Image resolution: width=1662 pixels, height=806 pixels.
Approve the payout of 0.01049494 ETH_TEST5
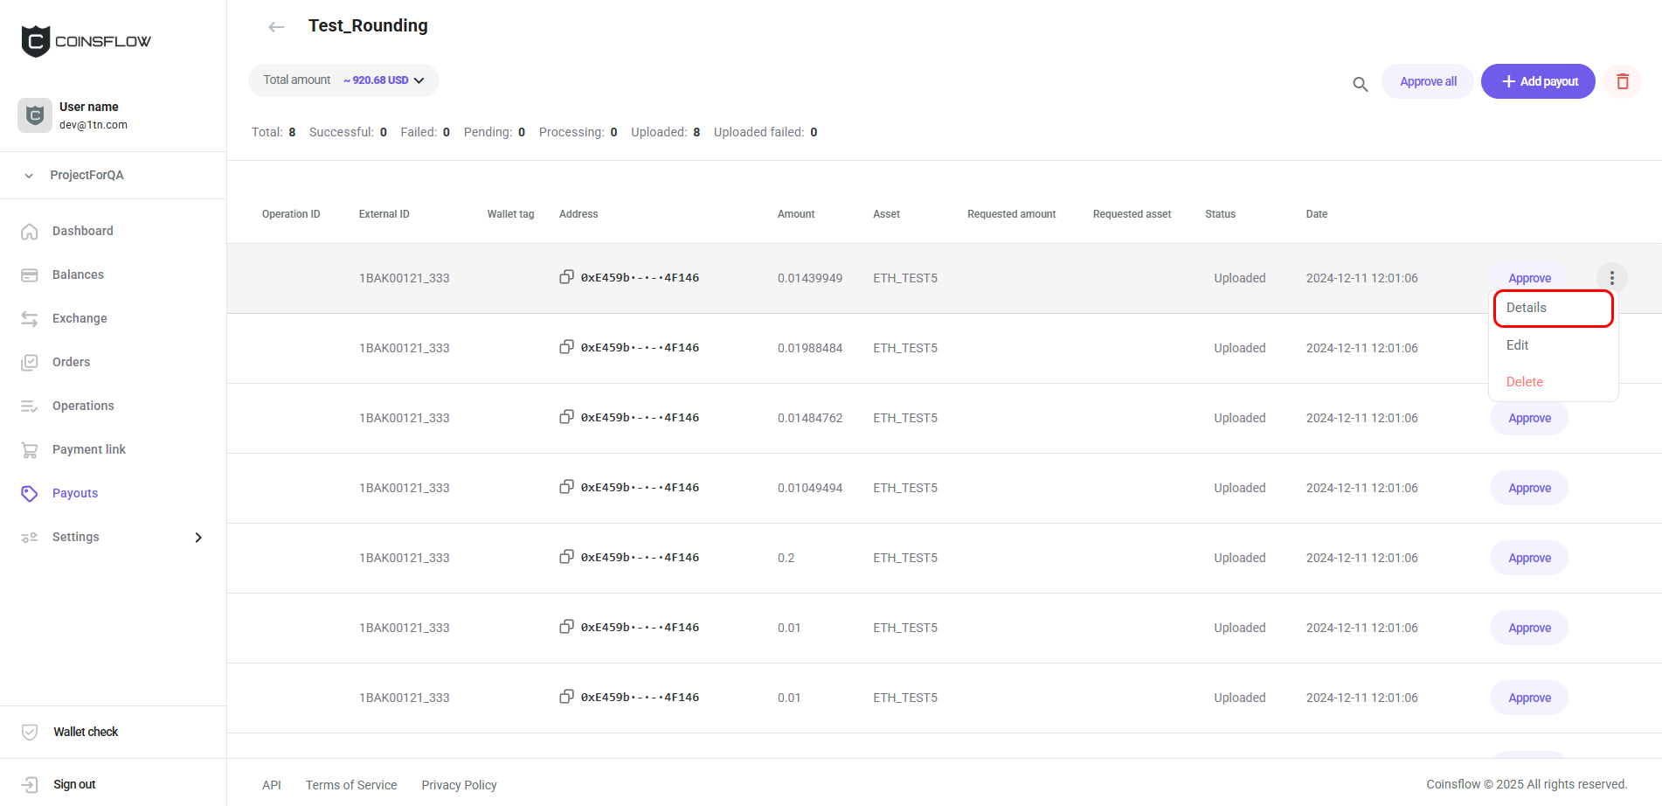point(1528,488)
